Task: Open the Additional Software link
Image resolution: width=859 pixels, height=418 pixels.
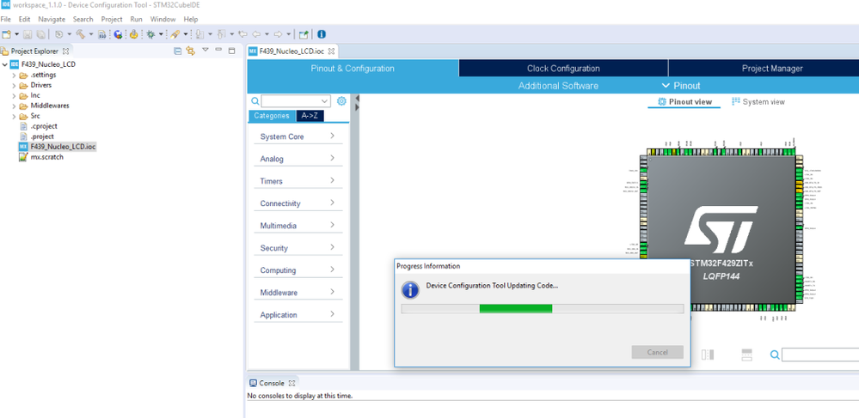Action: pos(558,86)
